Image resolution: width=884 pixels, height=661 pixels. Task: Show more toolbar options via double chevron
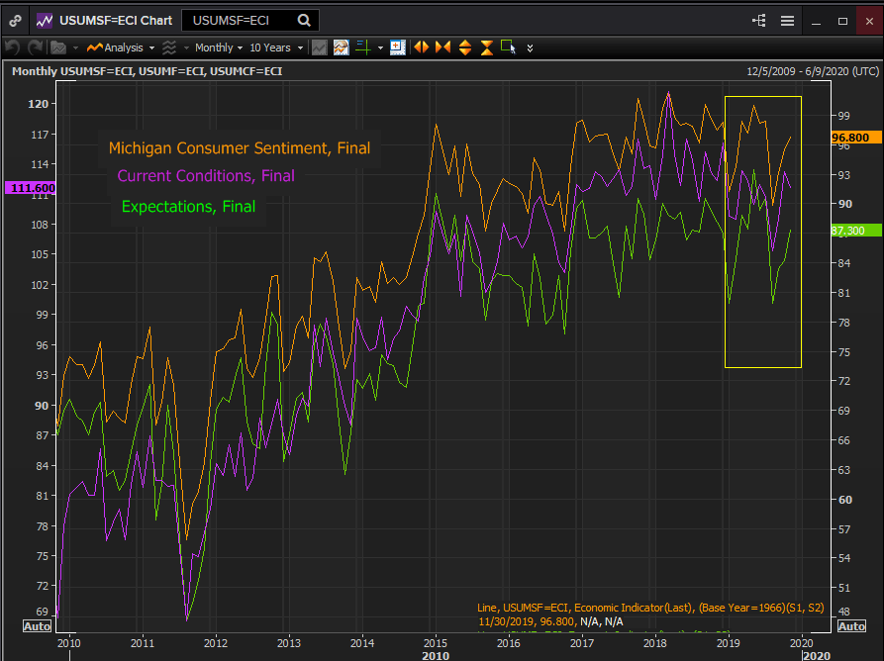pos(531,47)
